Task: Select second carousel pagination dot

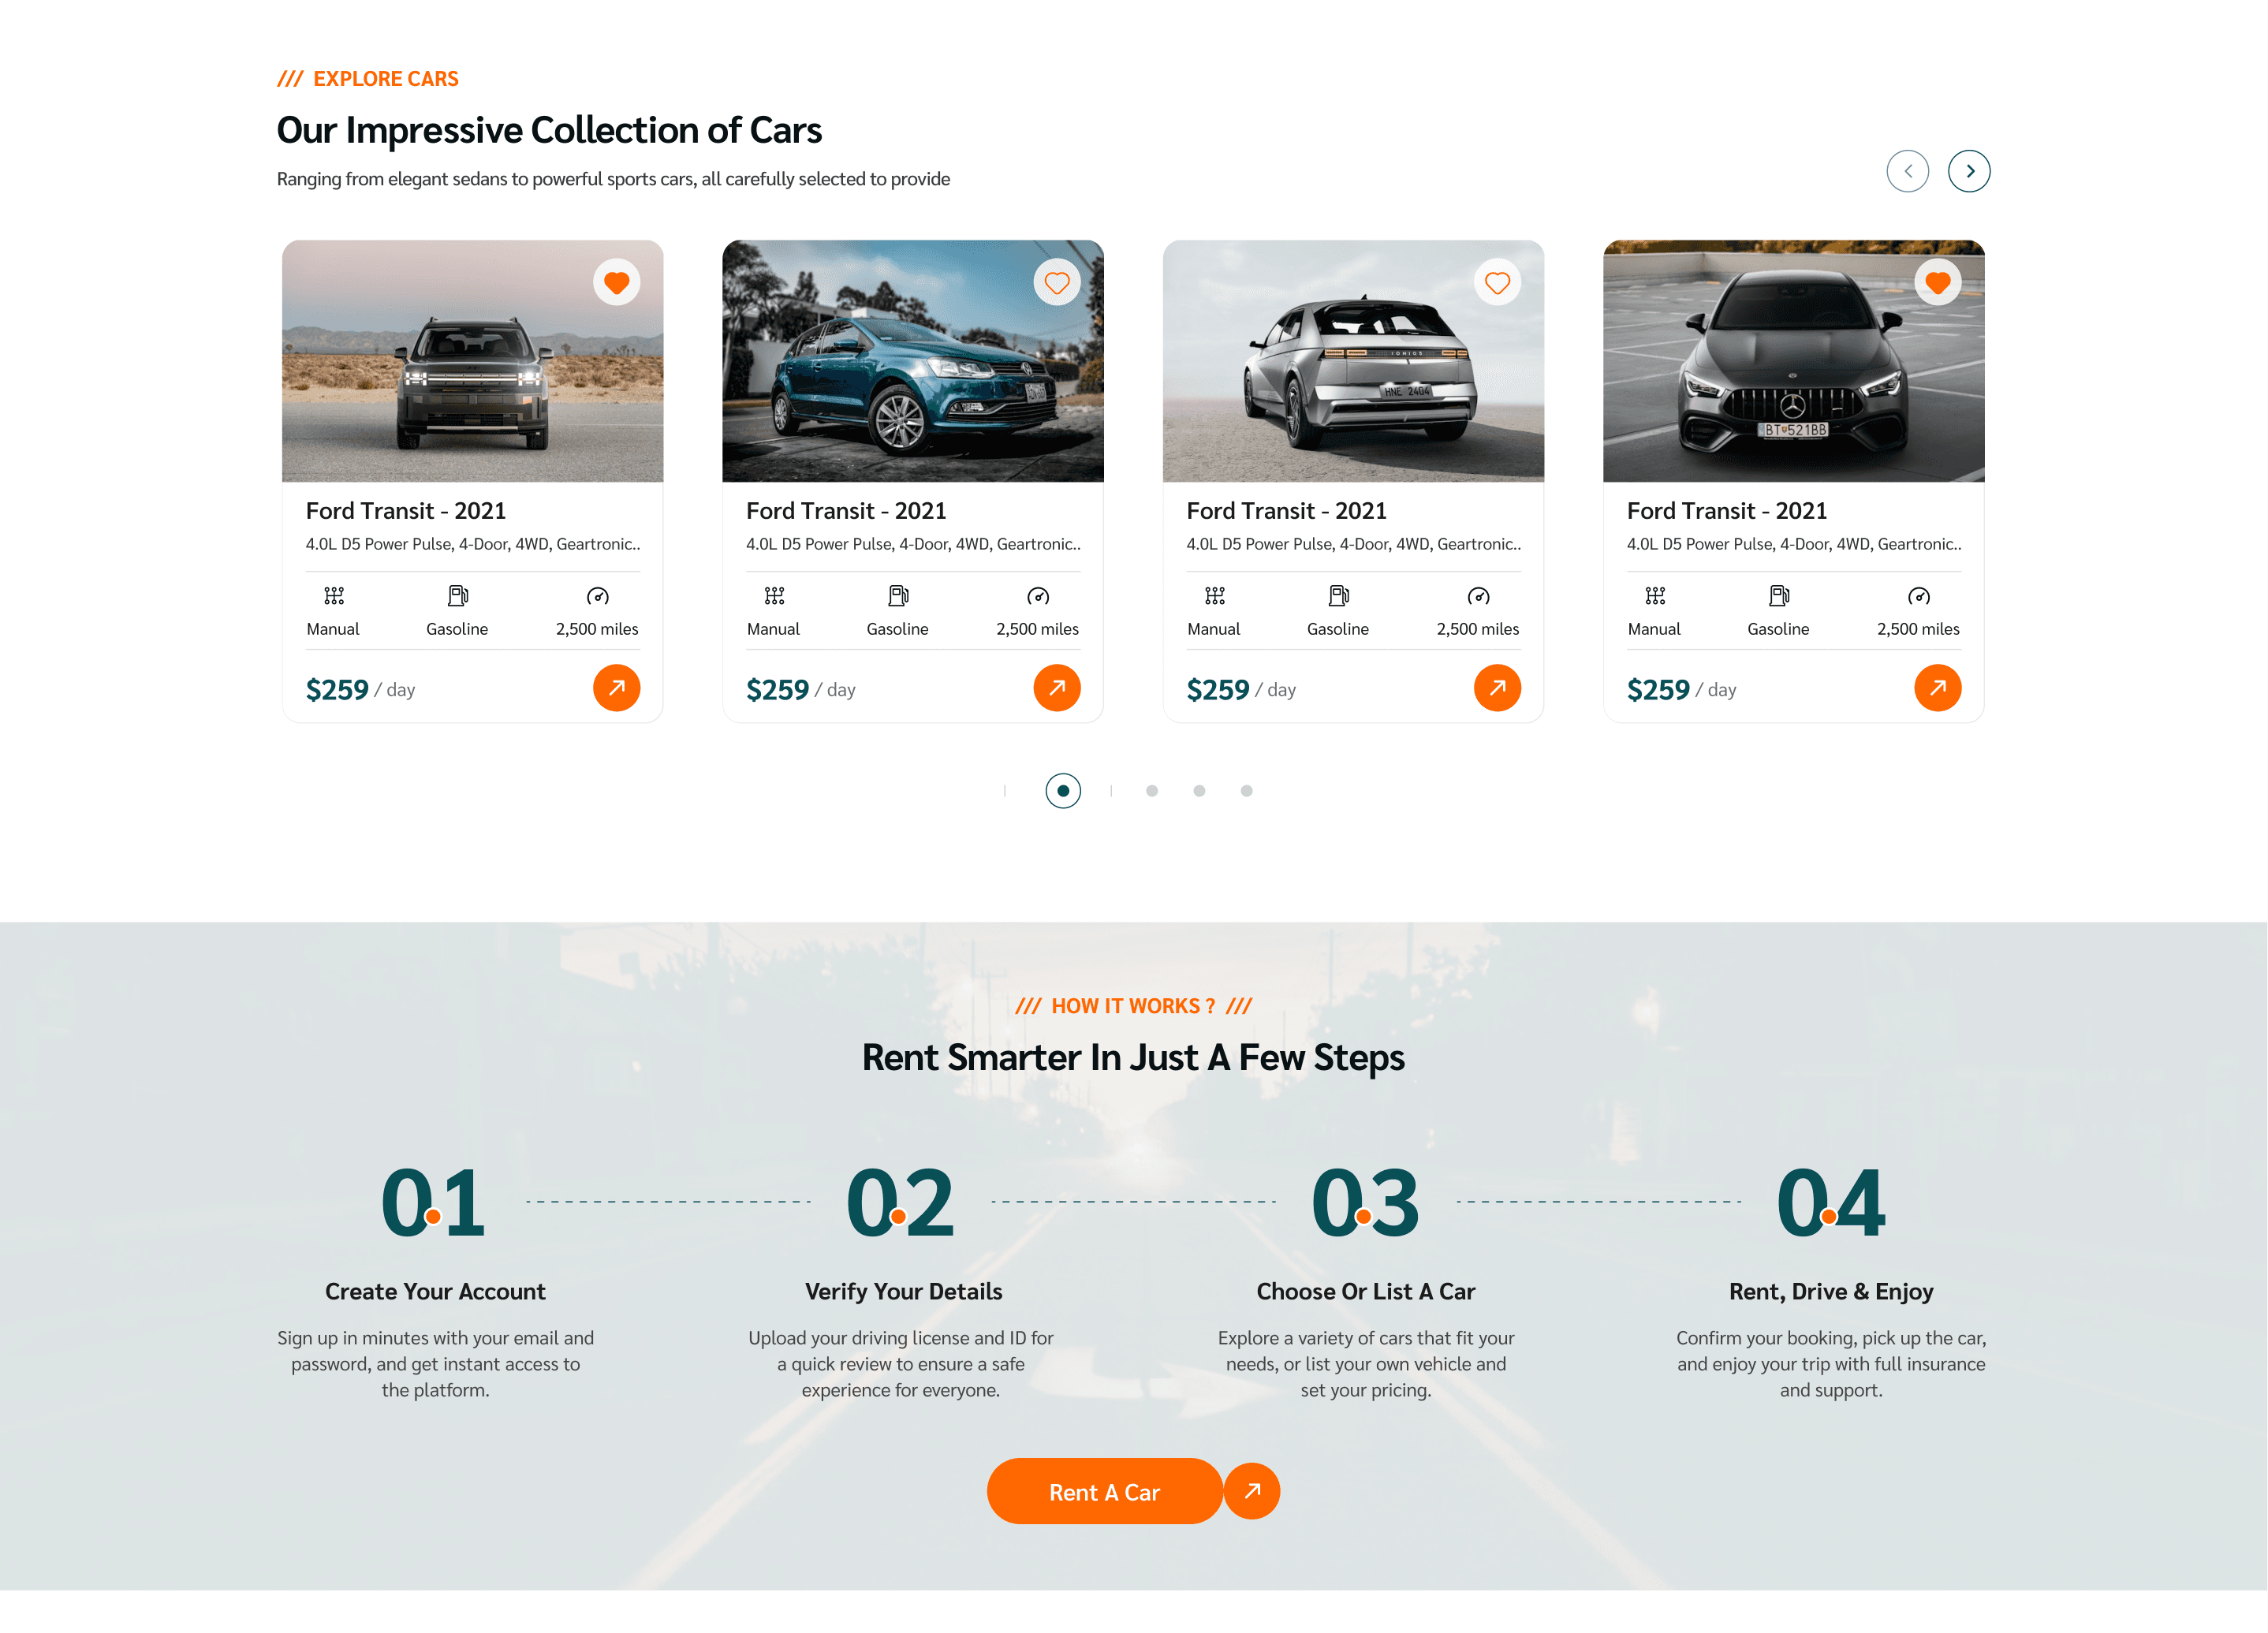Action: click(x=1152, y=791)
